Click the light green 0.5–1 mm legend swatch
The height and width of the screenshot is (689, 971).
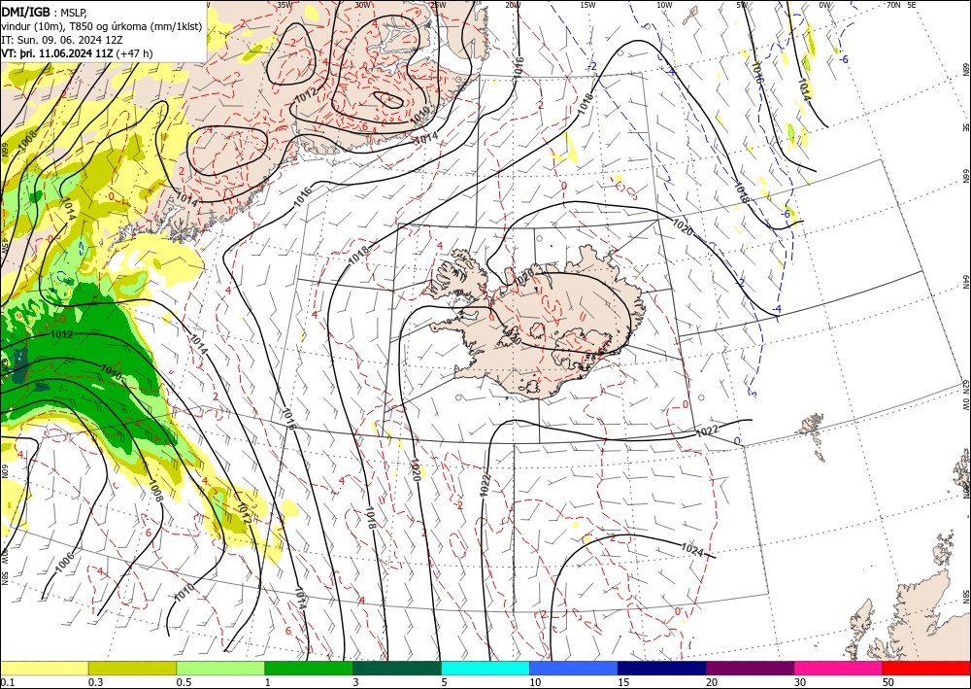tap(220, 668)
